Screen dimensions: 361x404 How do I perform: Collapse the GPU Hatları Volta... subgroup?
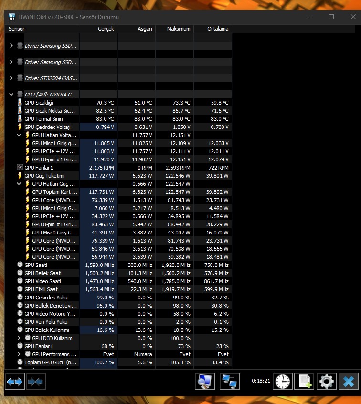[x=19, y=135]
